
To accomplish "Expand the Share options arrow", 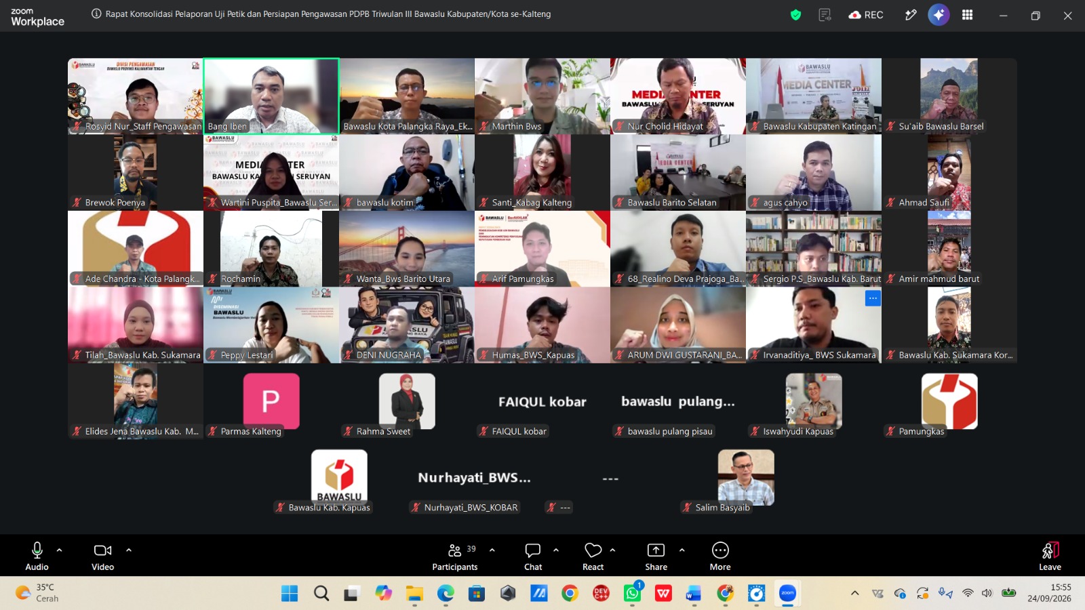I will 682,550.
